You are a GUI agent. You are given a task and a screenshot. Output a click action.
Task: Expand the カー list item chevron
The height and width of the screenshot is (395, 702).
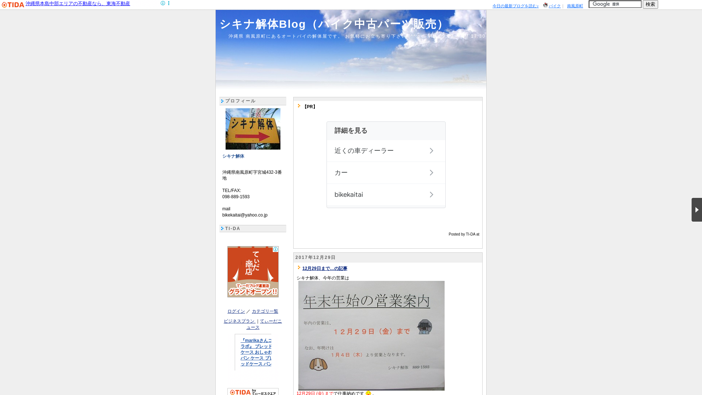click(431, 172)
